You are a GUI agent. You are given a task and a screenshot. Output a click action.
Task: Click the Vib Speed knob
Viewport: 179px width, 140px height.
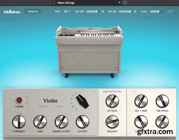click(x=162, y=101)
